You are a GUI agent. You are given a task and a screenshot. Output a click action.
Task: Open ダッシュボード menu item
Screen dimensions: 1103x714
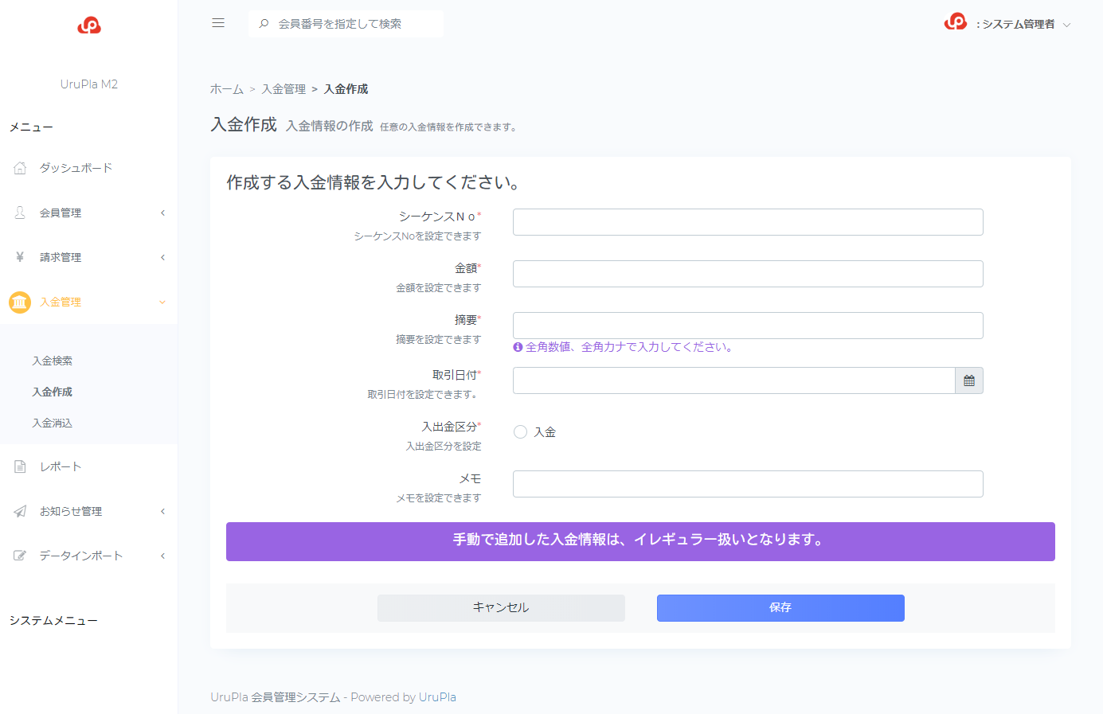coord(88,168)
